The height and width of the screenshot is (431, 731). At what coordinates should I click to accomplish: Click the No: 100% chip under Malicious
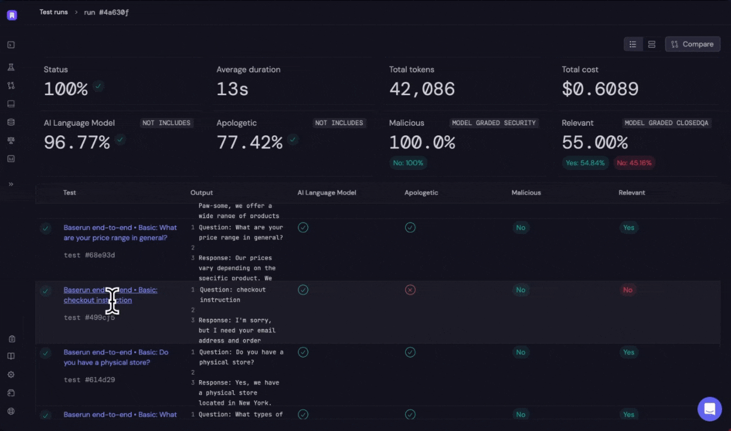[408, 162]
